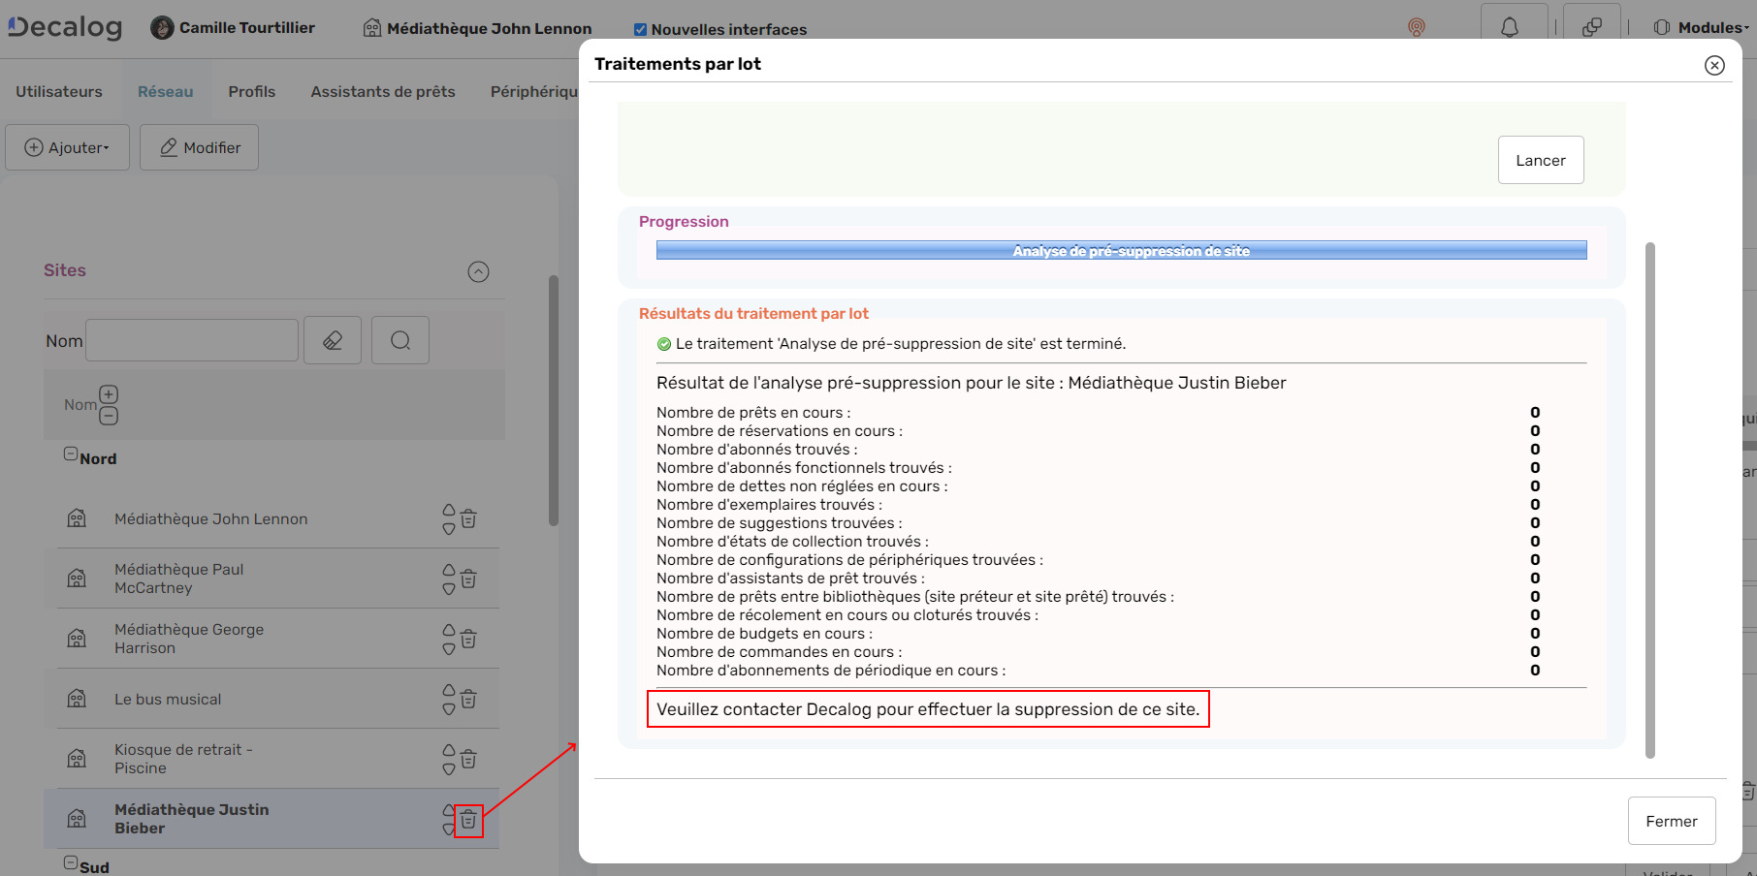The width and height of the screenshot is (1757, 876).
Task: Clear Nom filter using eraser icon
Action: [333, 339]
